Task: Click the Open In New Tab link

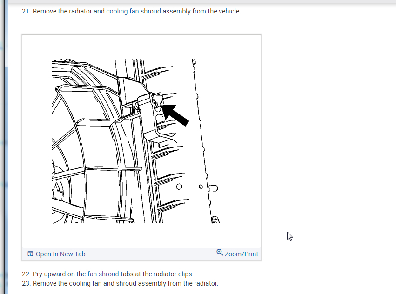Action: [60, 254]
